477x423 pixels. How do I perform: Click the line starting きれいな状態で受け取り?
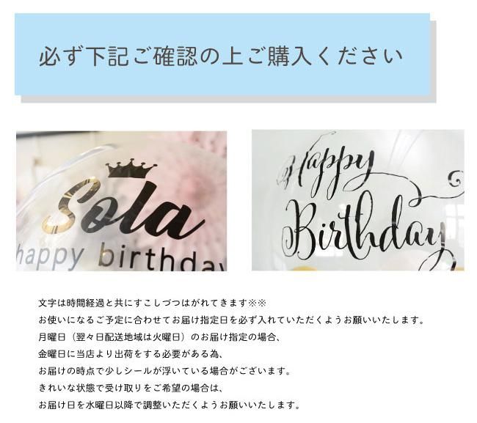pyautogui.click(x=131, y=388)
